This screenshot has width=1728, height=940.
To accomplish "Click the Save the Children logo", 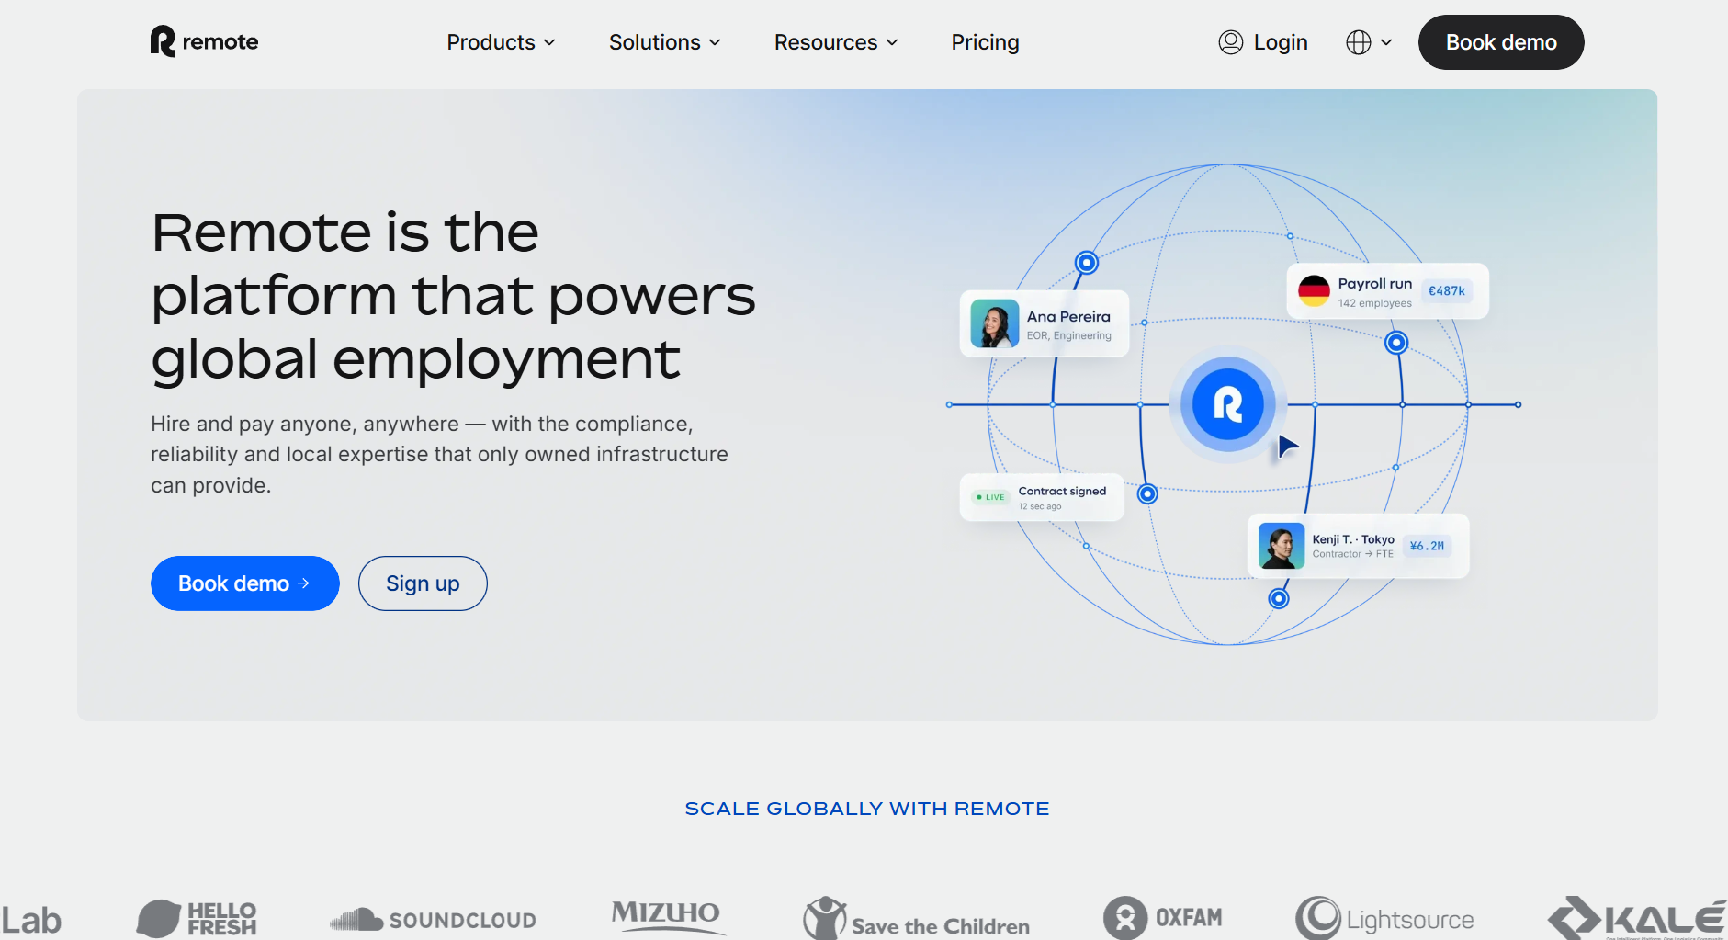I will click(x=916, y=919).
